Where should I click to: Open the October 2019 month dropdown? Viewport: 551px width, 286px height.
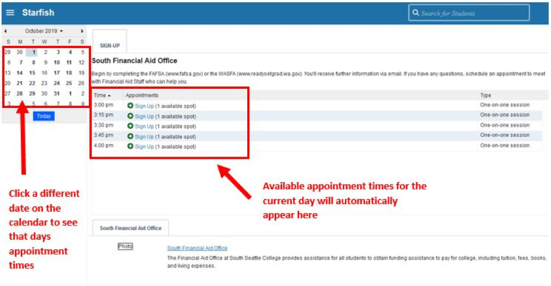coord(44,31)
